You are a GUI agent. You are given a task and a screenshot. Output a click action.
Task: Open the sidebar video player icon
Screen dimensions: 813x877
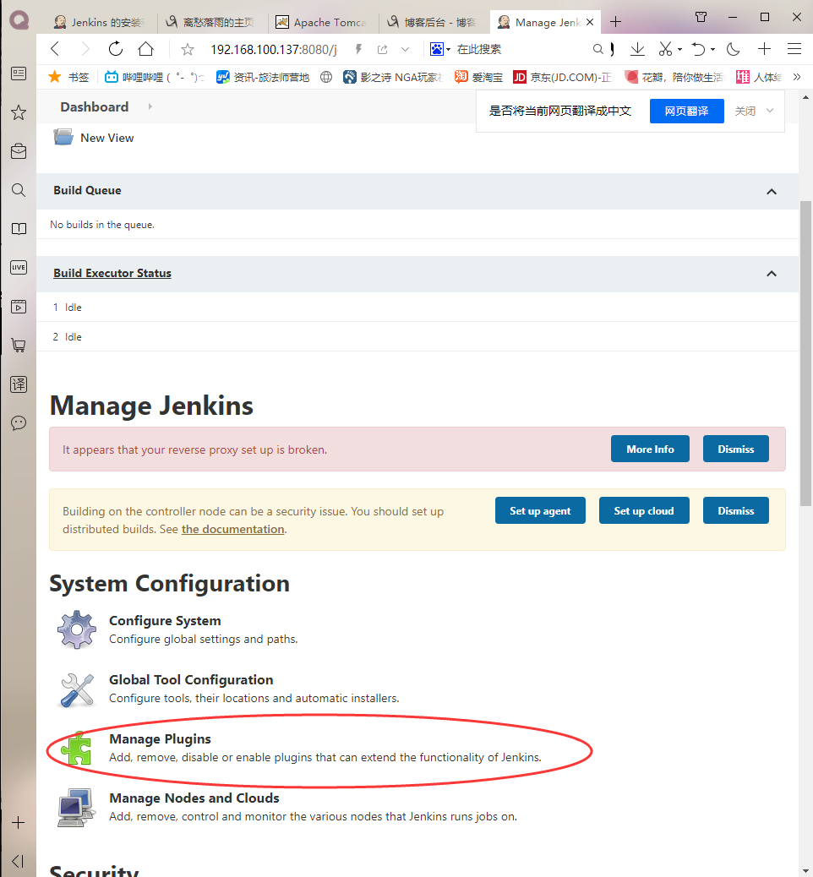pos(19,306)
